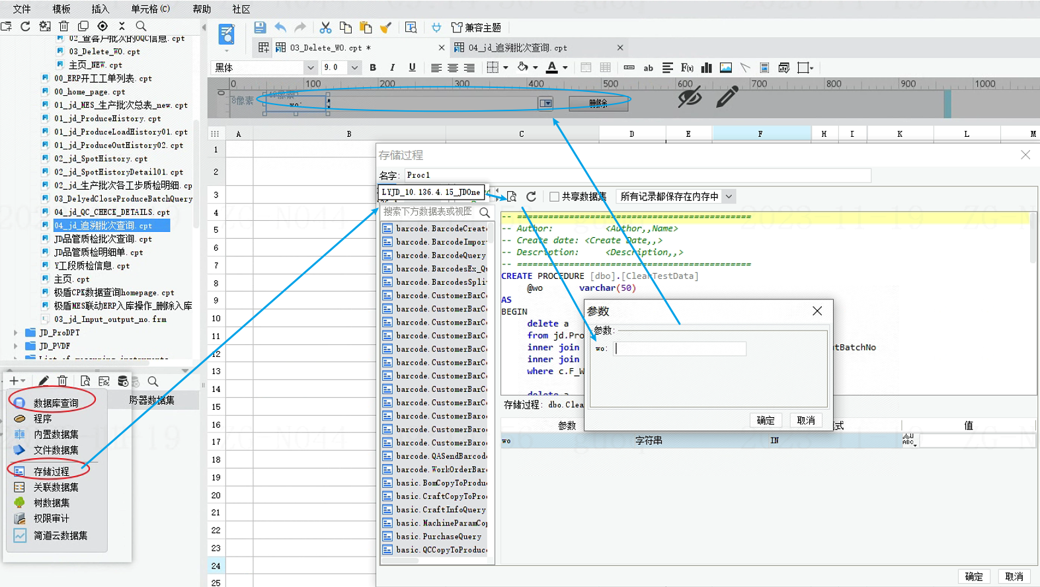This screenshot has width=1040, height=587.
Task: Preview dataset with the document magnifier icon
Action: [85, 381]
